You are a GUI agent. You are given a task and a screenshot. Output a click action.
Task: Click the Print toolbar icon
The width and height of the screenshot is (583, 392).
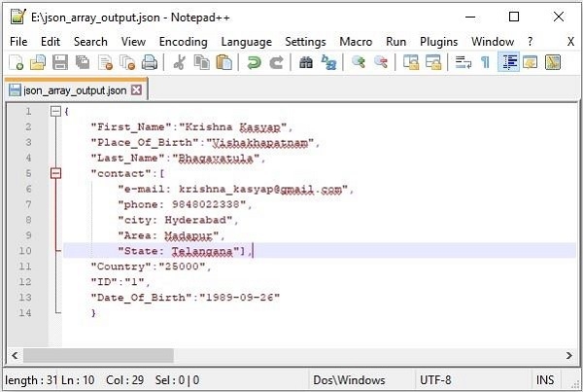click(x=150, y=62)
